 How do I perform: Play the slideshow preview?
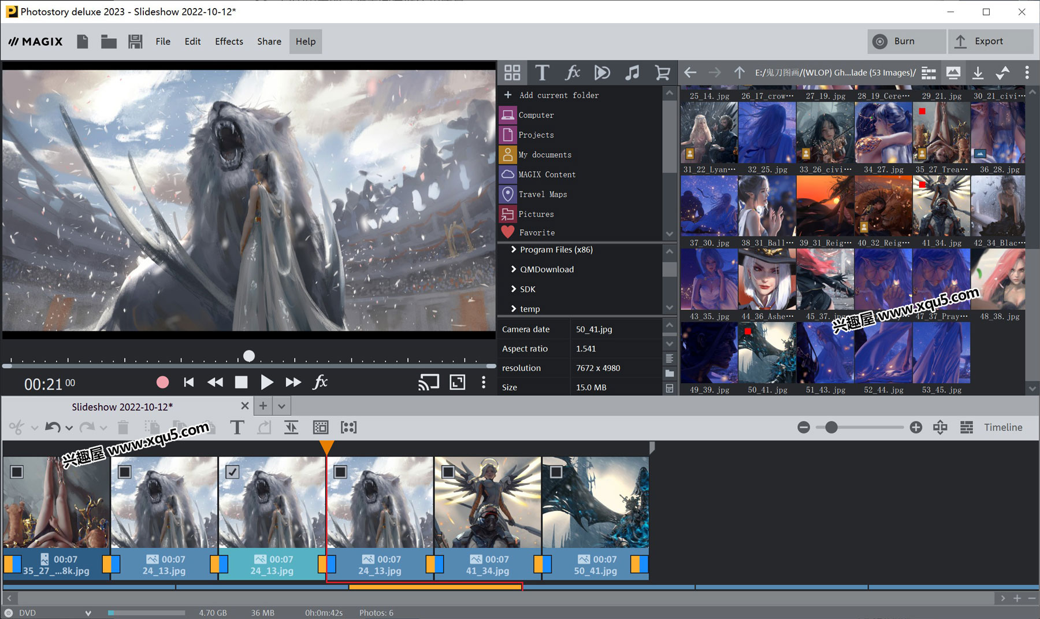pyautogui.click(x=266, y=382)
